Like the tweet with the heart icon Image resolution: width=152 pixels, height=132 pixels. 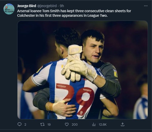click(x=67, y=124)
